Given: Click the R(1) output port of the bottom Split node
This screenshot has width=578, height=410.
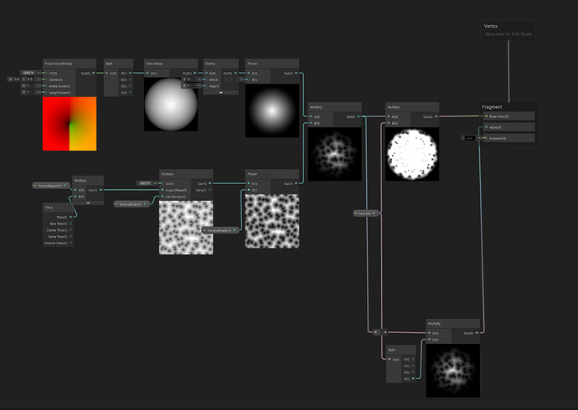Looking at the screenshot, I should pyautogui.click(x=413, y=359).
